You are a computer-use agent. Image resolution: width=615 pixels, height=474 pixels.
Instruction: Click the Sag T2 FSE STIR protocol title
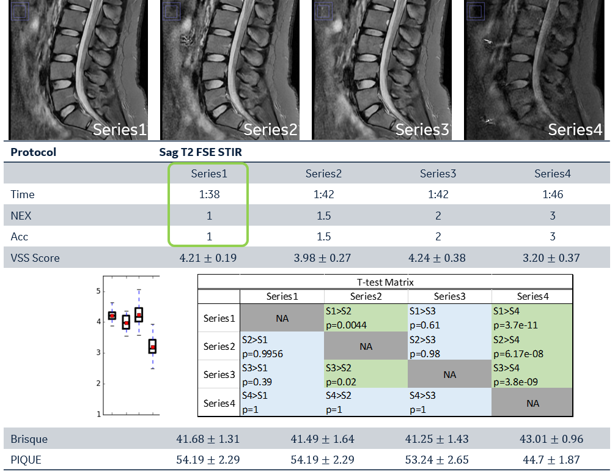pyautogui.click(x=199, y=152)
